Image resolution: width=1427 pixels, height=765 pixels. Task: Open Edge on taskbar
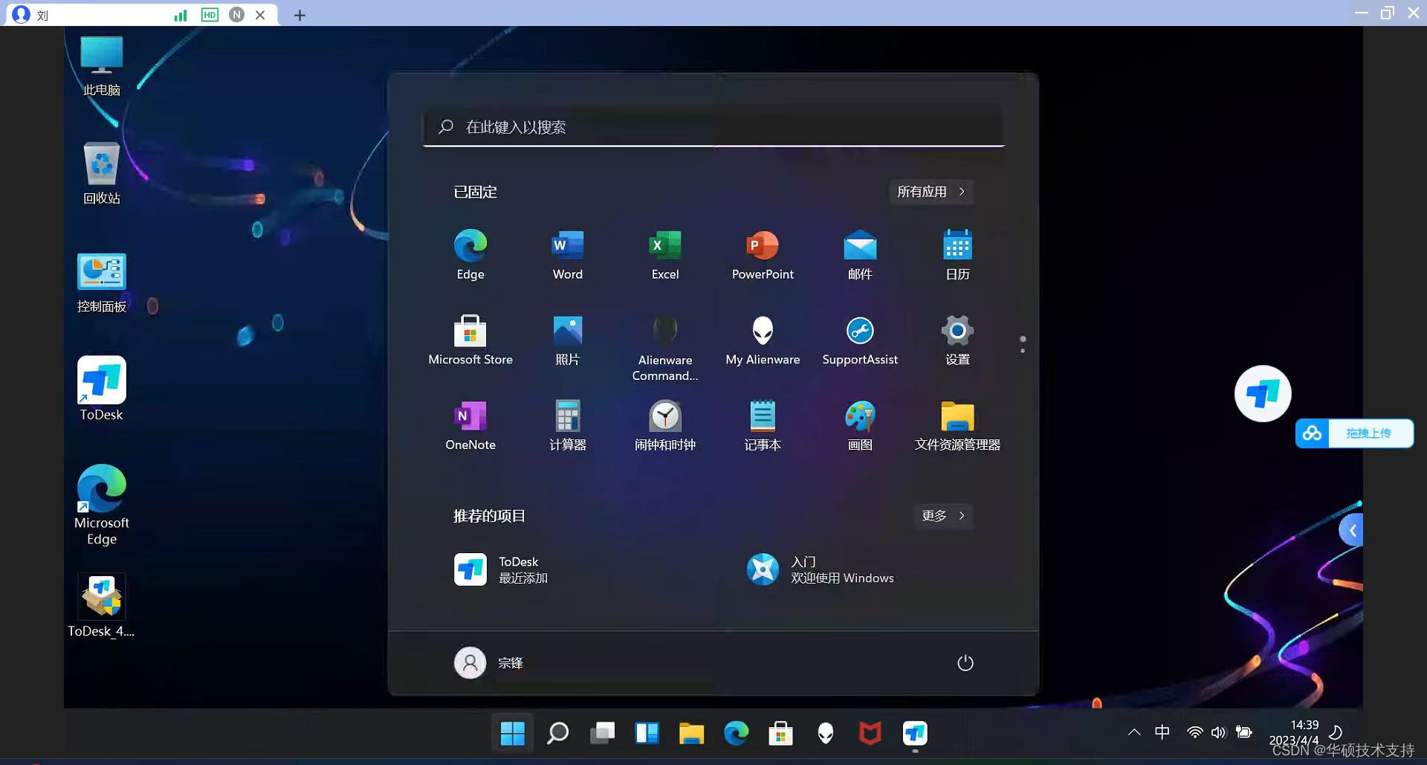click(736, 734)
